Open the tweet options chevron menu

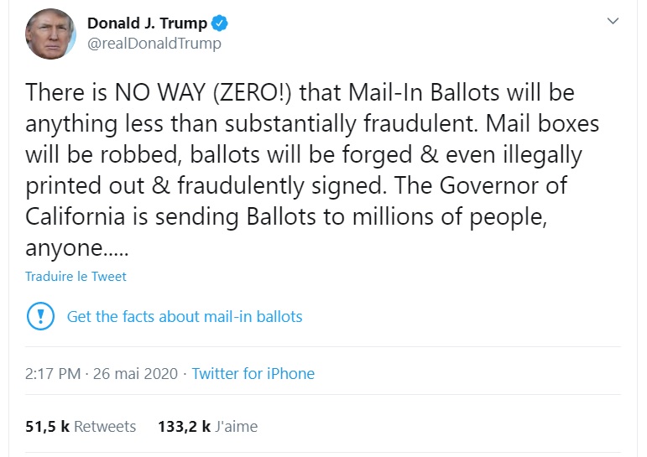[x=613, y=21]
